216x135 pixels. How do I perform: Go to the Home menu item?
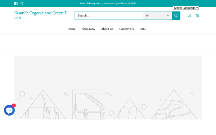(72, 29)
